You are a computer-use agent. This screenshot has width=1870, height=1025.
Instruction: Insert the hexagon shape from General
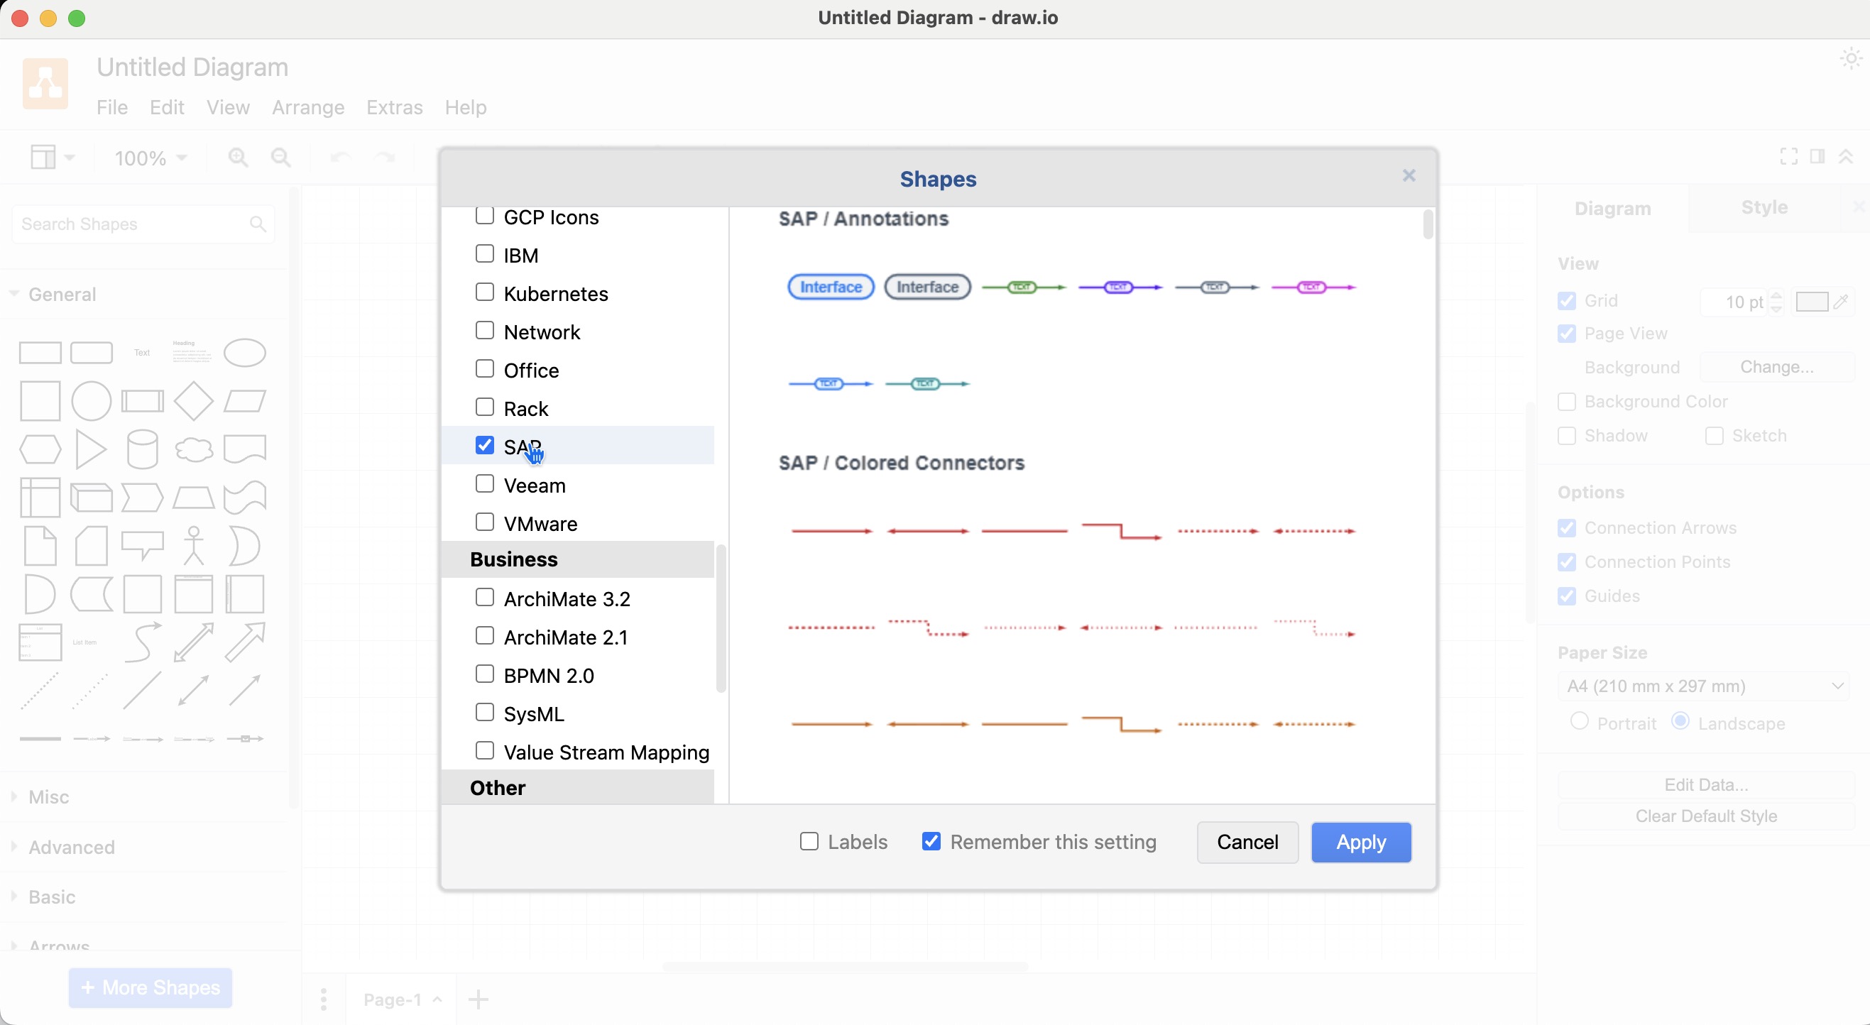coord(40,449)
